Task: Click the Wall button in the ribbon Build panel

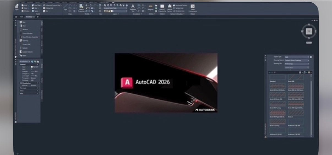Action: pos(25,5)
